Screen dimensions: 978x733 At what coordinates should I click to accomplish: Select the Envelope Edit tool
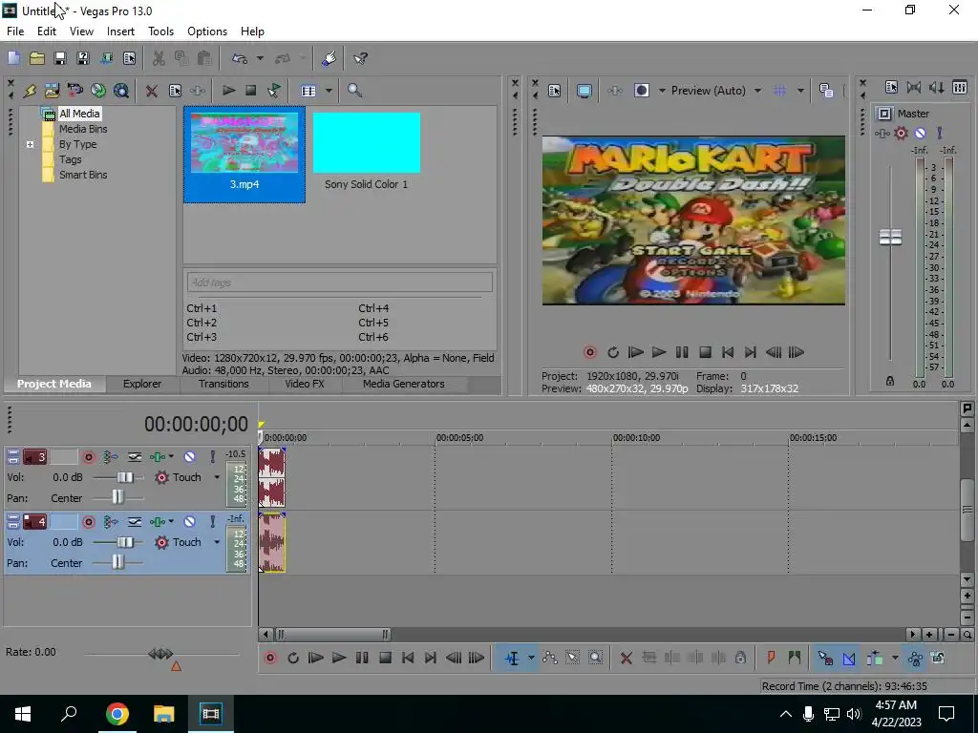click(x=550, y=658)
